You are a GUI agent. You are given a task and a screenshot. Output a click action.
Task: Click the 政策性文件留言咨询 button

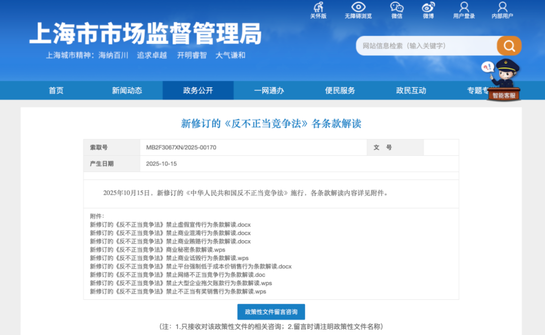pos(271,312)
